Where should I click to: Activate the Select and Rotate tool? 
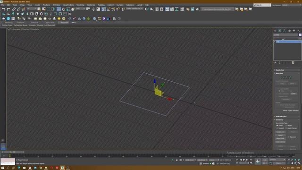(x=64, y=9)
